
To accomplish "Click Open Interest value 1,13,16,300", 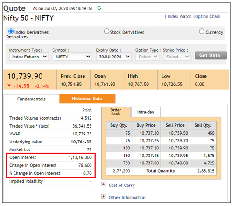I will [x=80, y=157].
